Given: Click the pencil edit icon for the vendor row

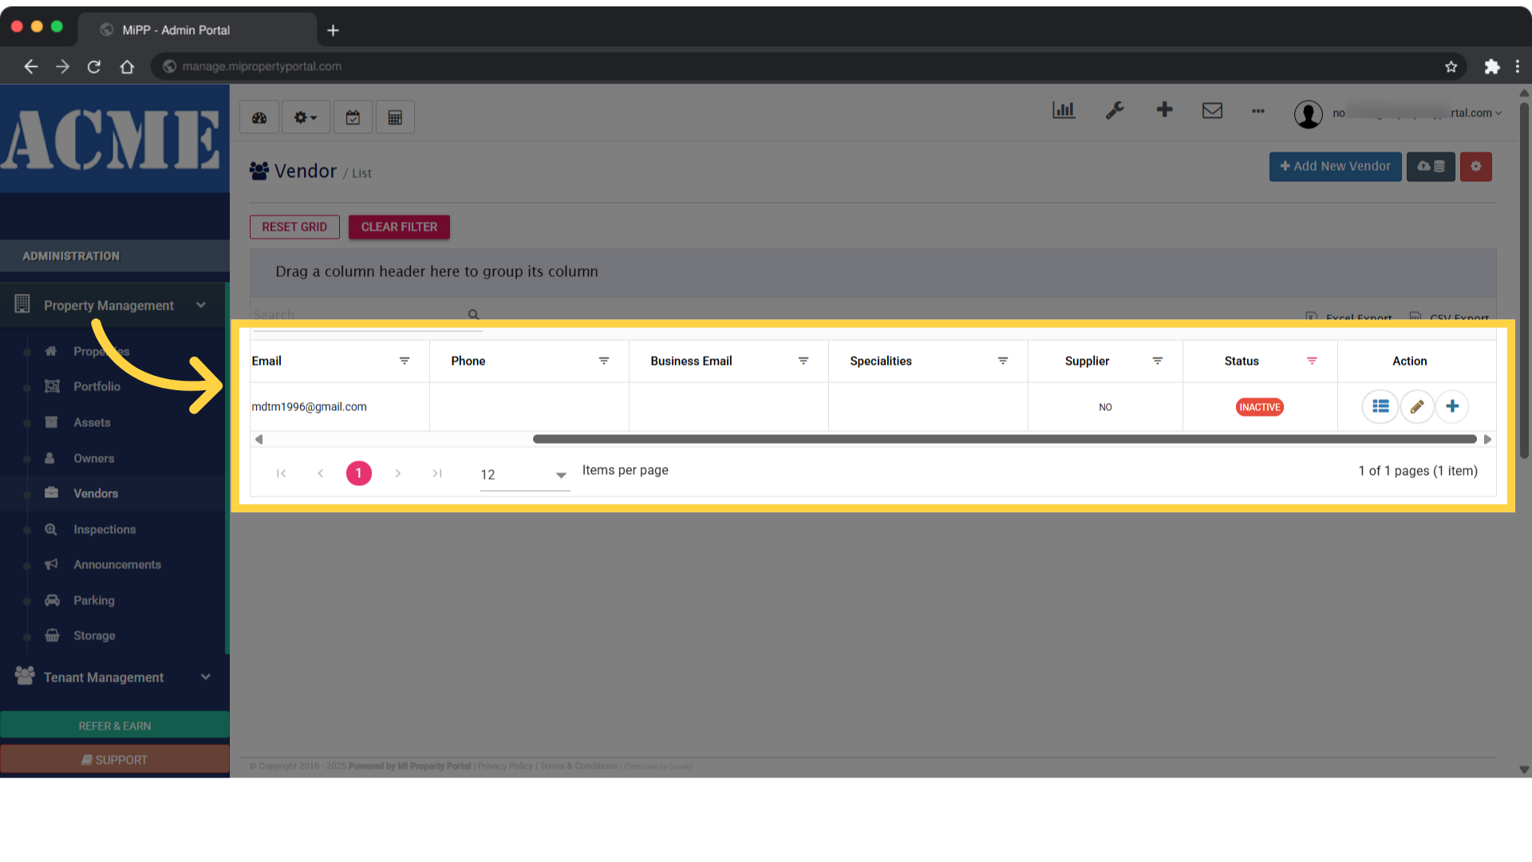Looking at the screenshot, I should tap(1417, 406).
